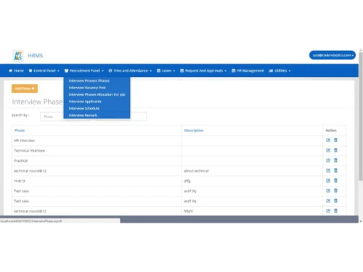Edit the HR Interview phase row

tap(328, 140)
